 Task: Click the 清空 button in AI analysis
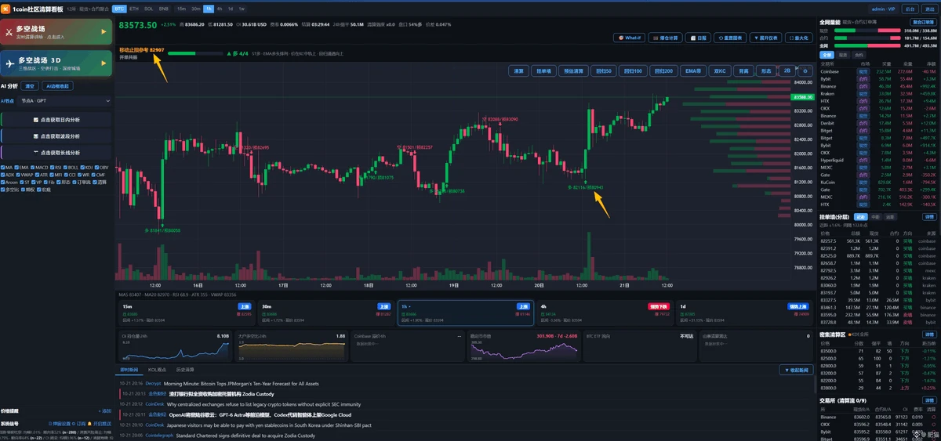[x=30, y=86]
